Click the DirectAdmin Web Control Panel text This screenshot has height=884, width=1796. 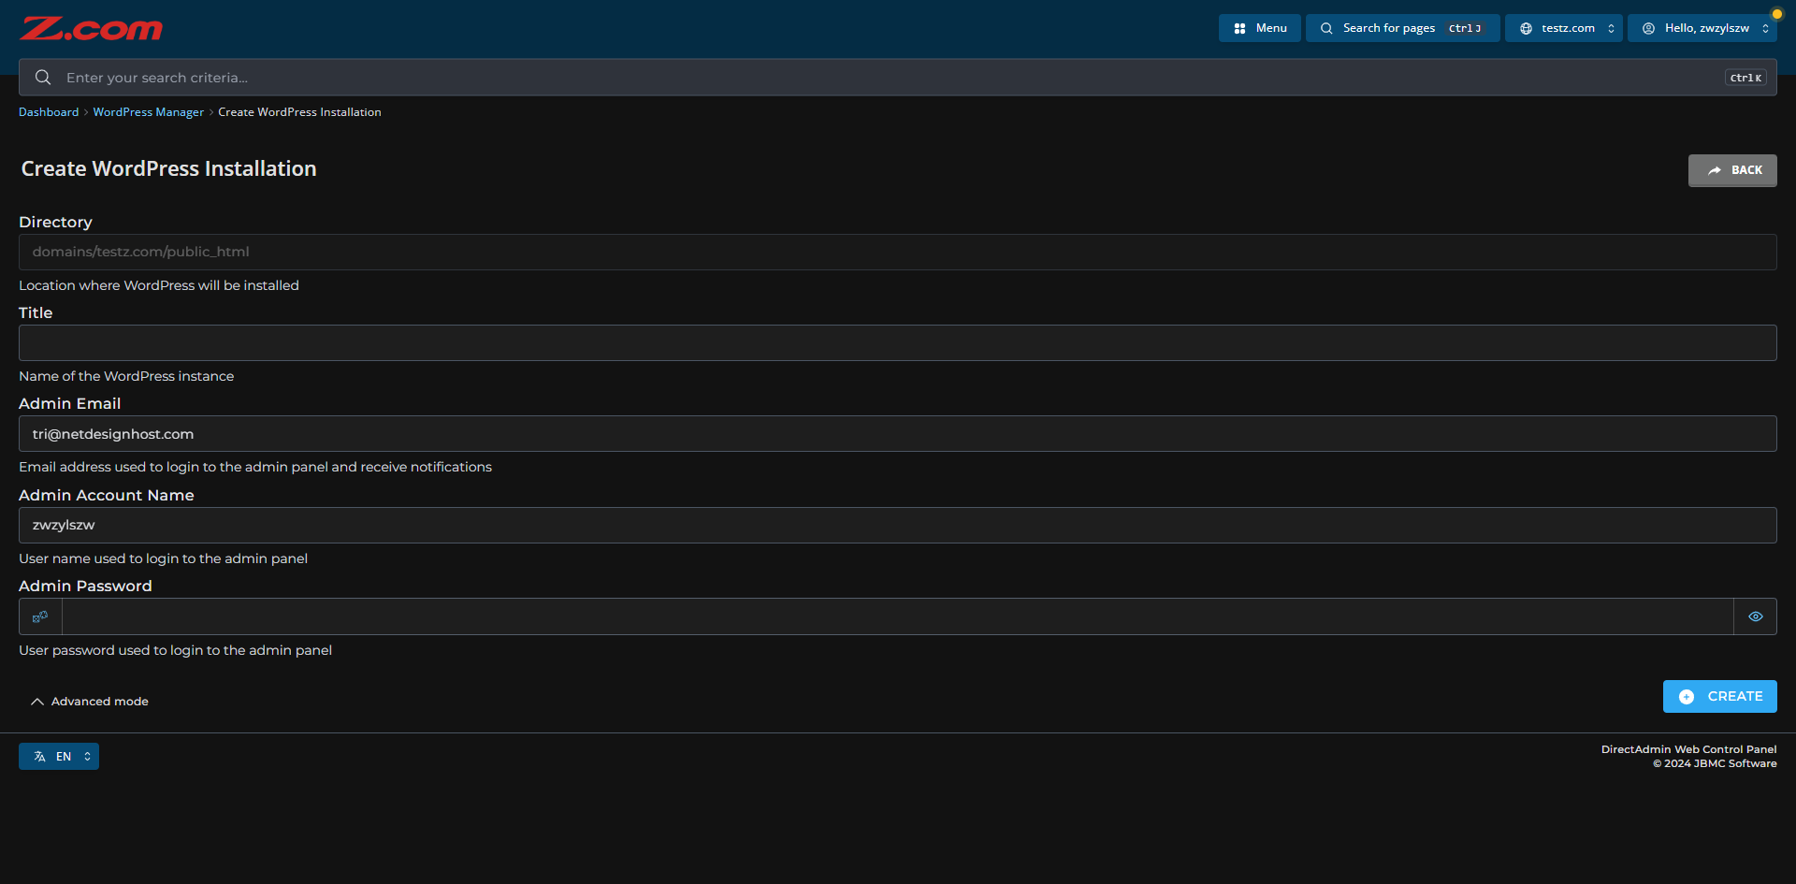pyautogui.click(x=1688, y=749)
